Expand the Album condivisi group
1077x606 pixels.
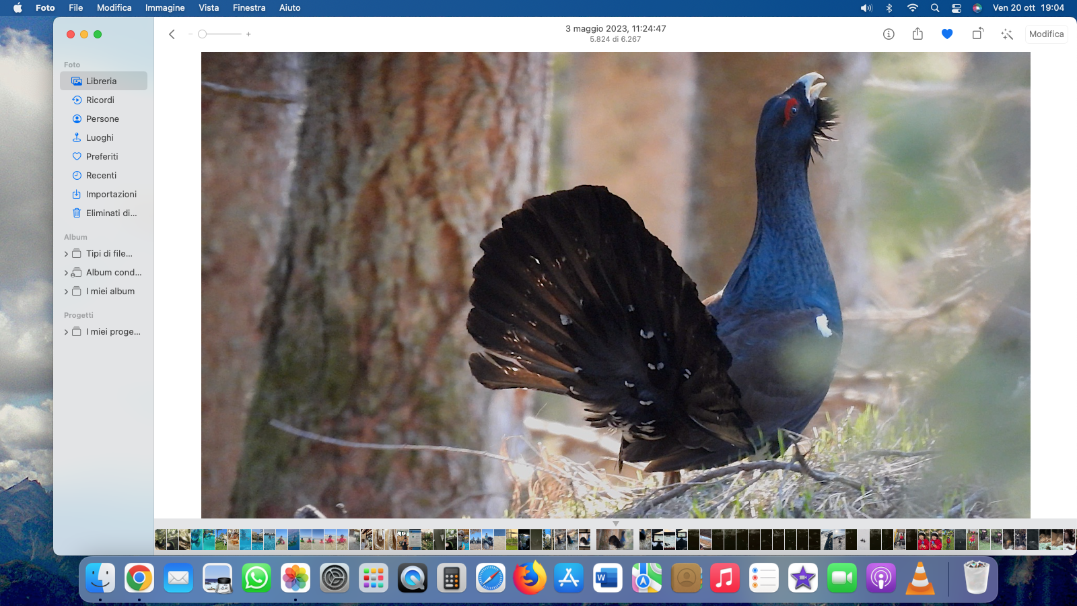tap(66, 273)
